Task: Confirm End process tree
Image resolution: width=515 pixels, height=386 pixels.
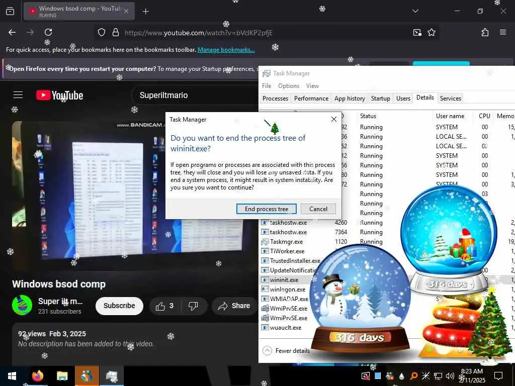Action: 267,209
